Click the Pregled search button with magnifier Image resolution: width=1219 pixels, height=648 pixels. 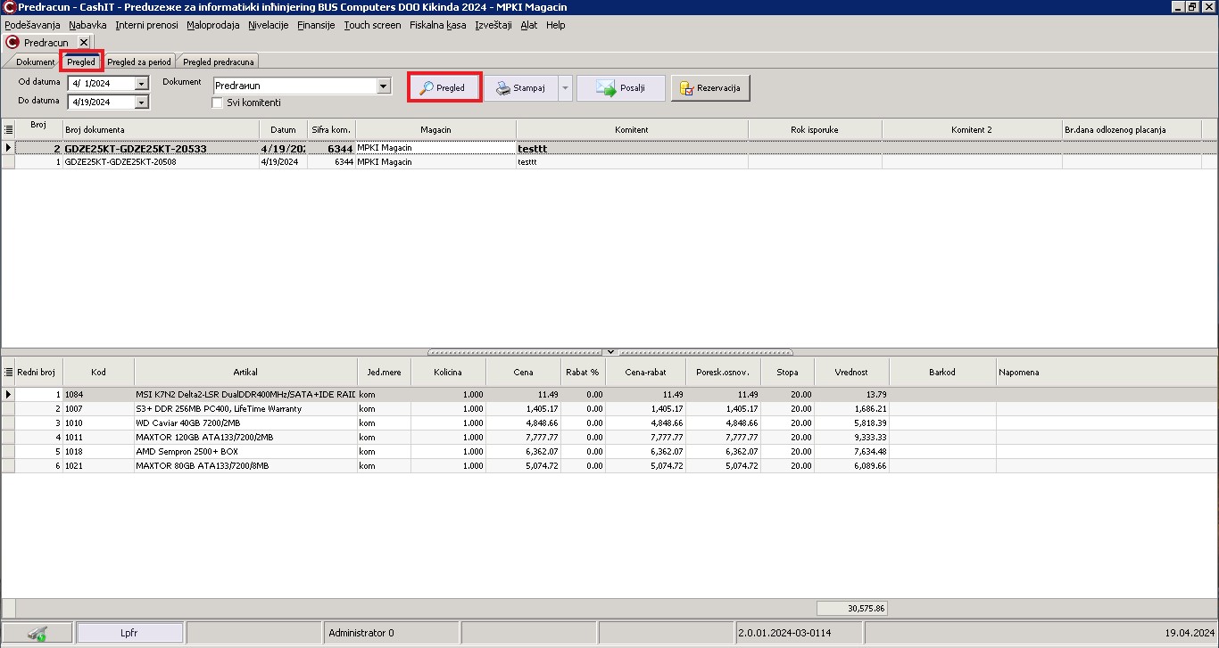coord(444,88)
